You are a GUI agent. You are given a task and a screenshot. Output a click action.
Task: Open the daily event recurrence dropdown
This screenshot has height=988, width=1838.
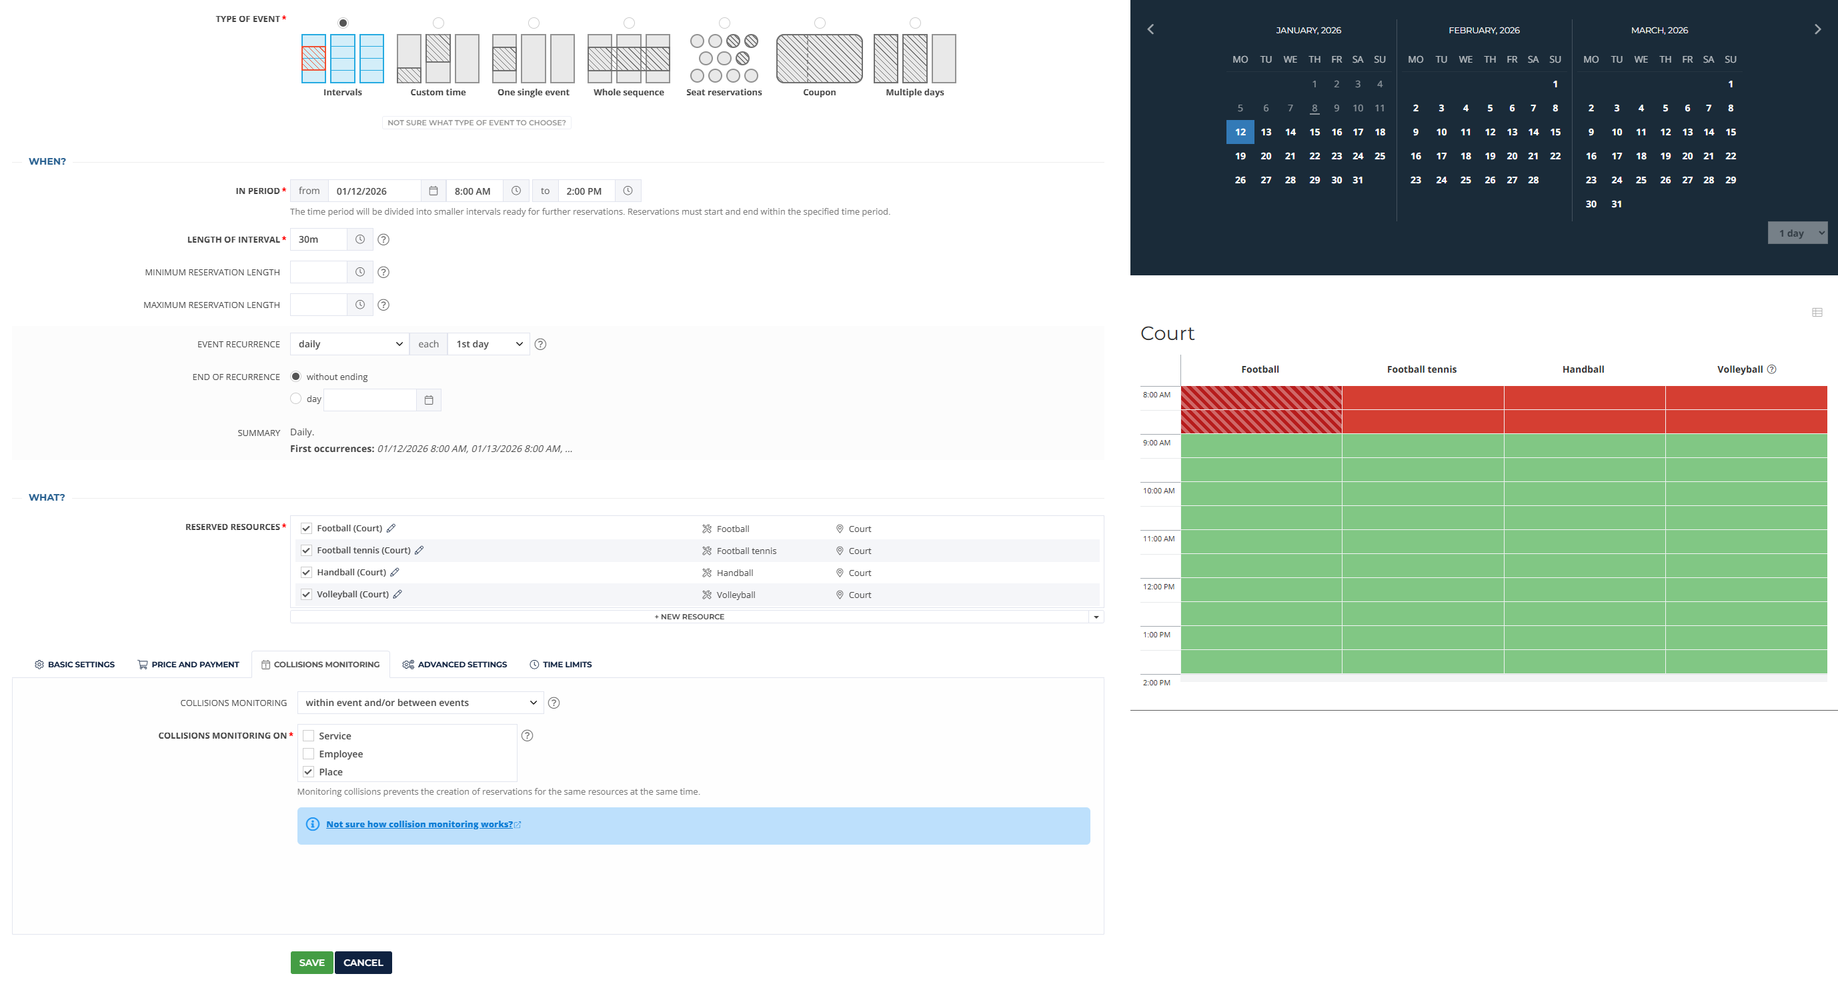coord(349,345)
